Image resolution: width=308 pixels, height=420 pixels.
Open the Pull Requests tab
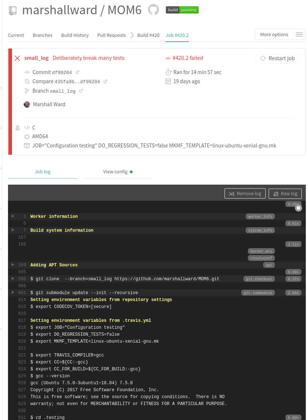(x=111, y=35)
